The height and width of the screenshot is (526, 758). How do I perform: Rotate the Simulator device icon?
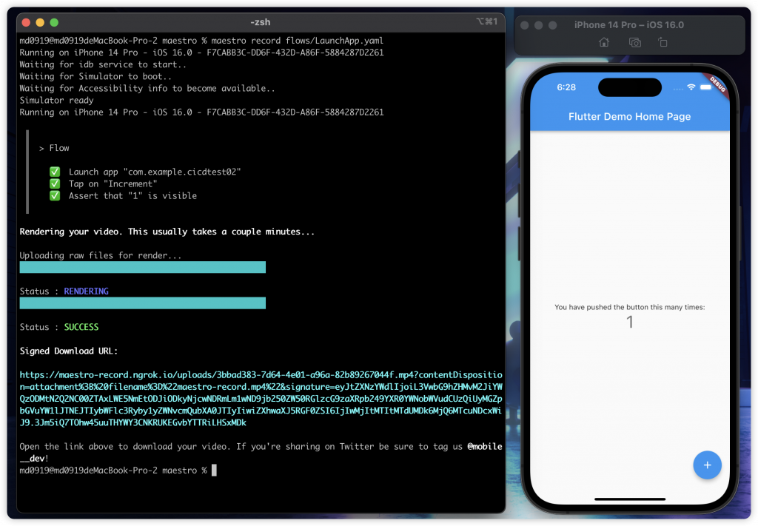coord(663,42)
